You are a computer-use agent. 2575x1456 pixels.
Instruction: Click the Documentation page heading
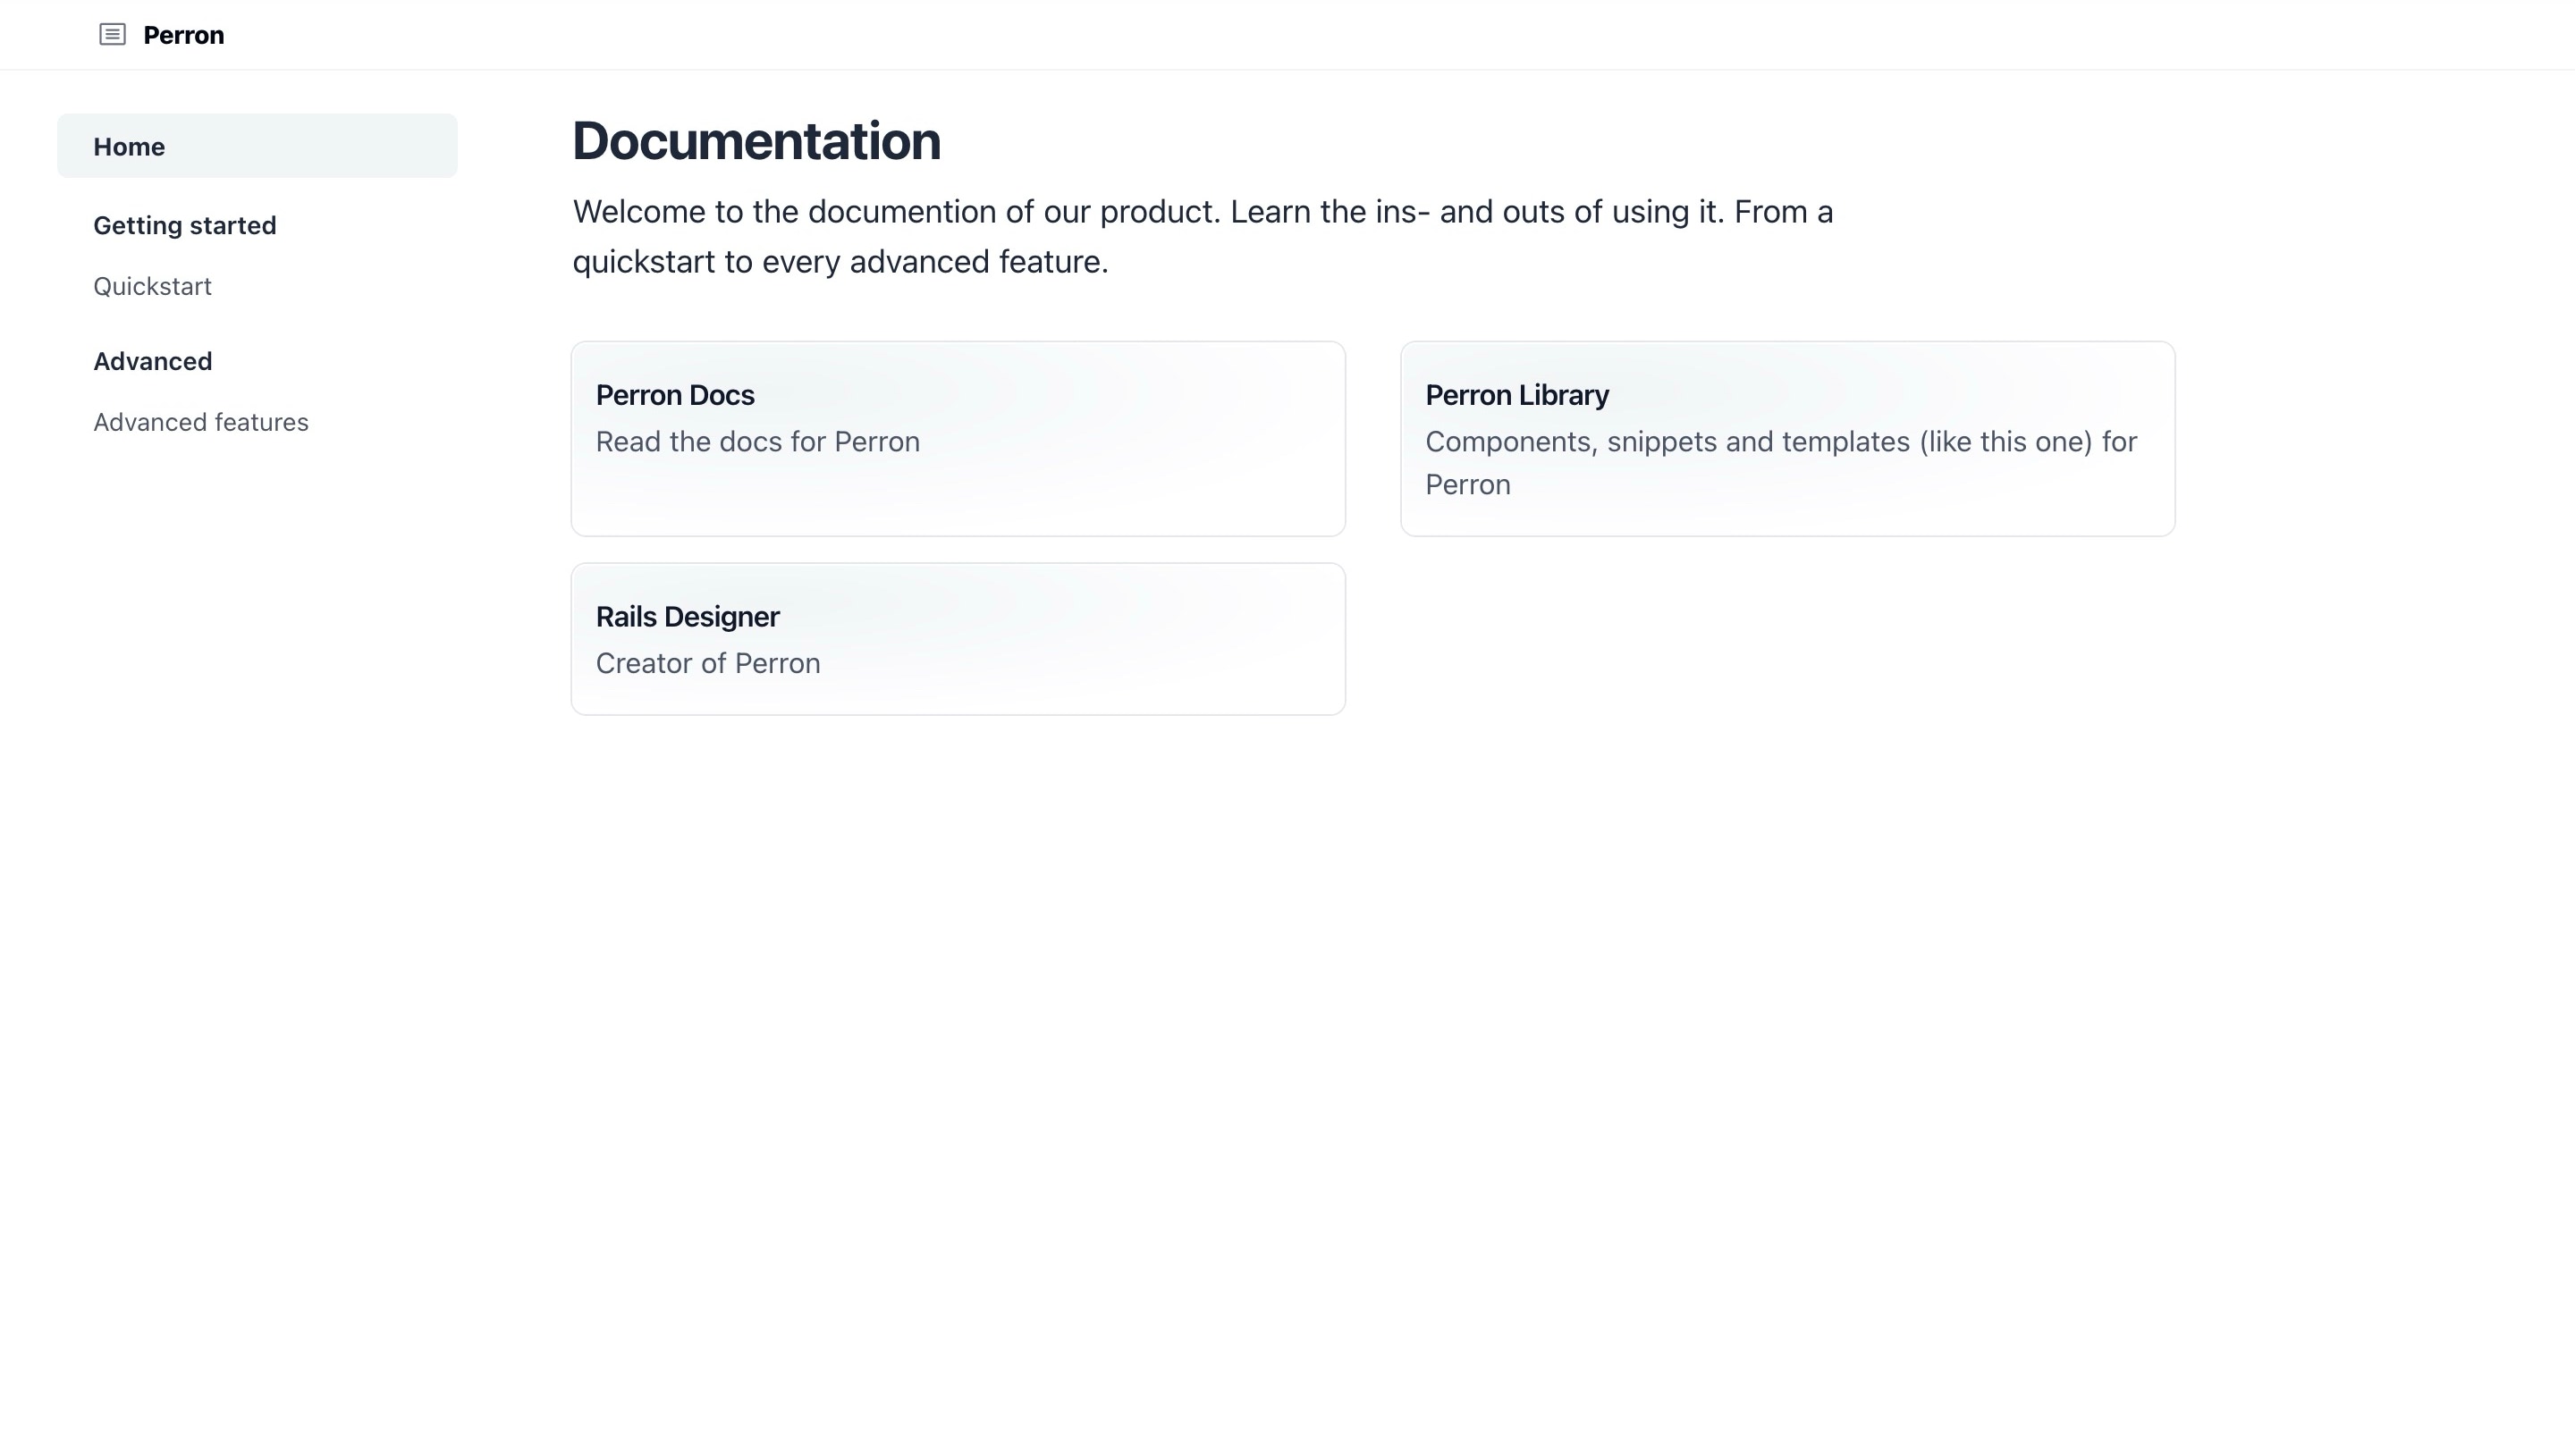click(756, 141)
